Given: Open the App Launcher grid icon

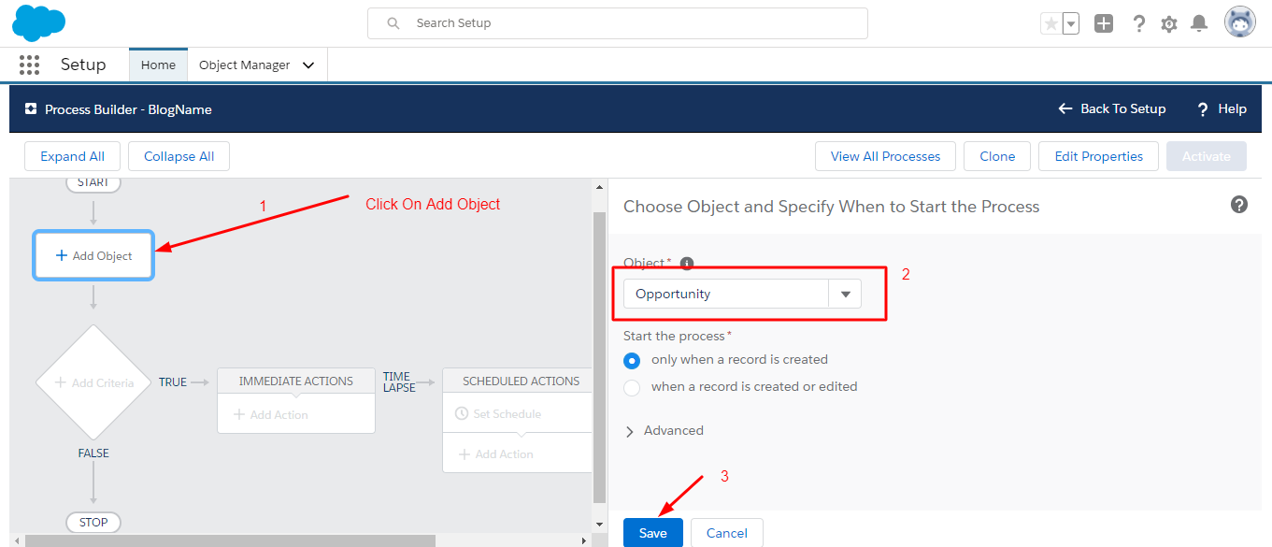Looking at the screenshot, I should click(29, 65).
